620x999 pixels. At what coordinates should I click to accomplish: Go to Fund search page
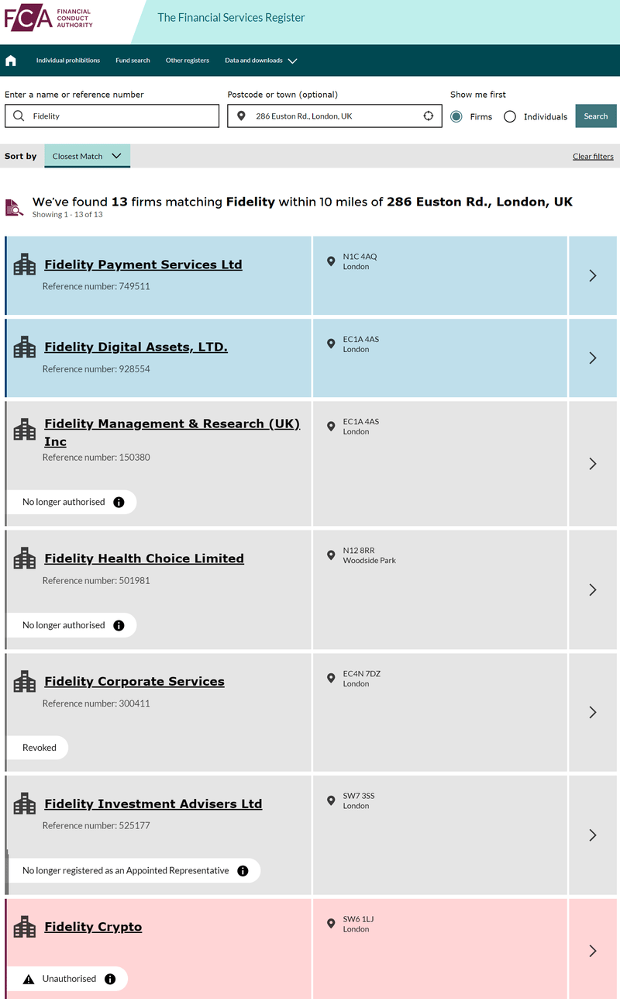click(133, 60)
